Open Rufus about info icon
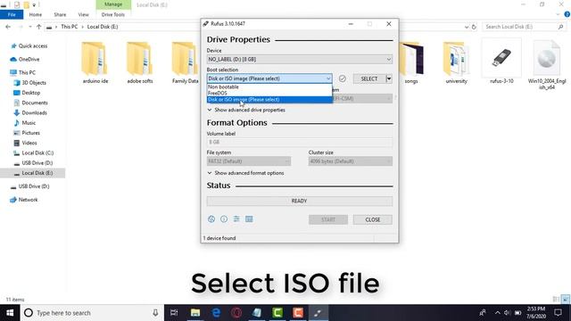571x321 pixels. pyautogui.click(x=224, y=219)
